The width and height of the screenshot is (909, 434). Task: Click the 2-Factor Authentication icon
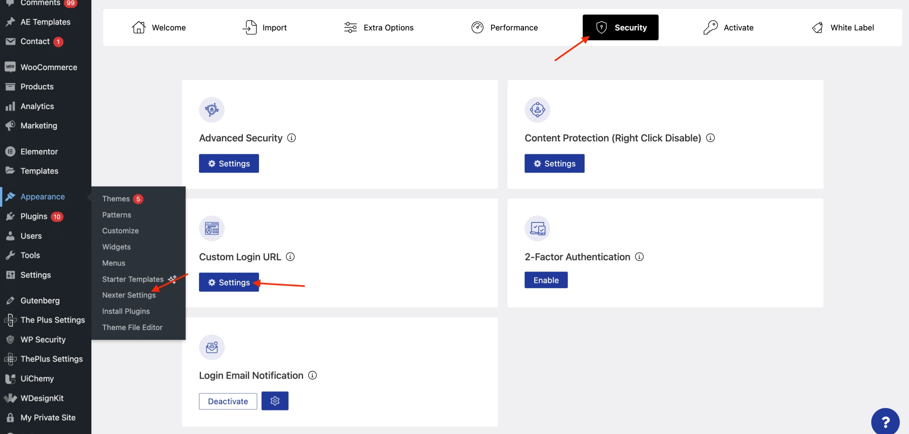pos(537,228)
